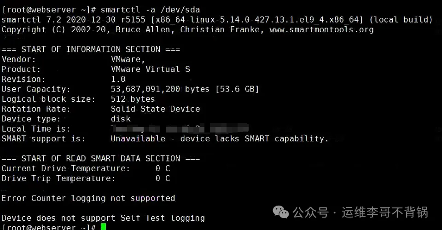The height and width of the screenshot is (230, 442).
Task: Click the WeChat logo in the watermark
Action: point(281,212)
